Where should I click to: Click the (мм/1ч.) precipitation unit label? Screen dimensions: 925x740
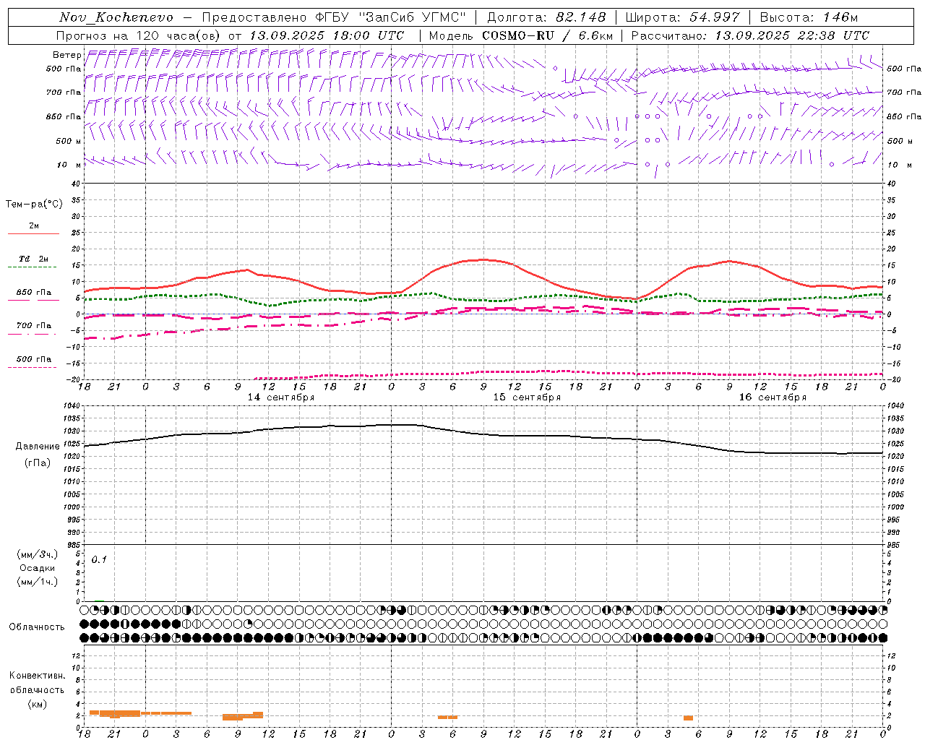pos(38,582)
